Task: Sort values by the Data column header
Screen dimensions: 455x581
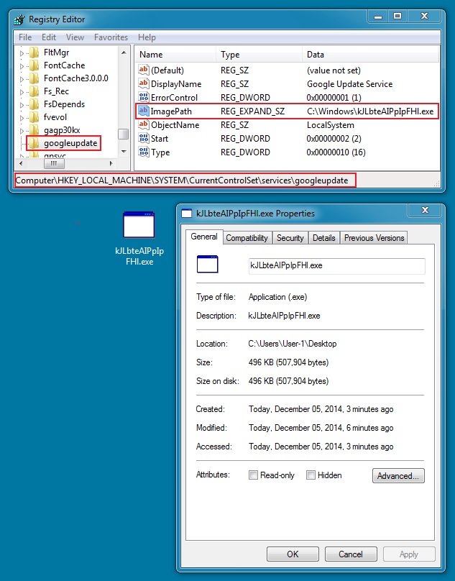Action: [x=370, y=55]
